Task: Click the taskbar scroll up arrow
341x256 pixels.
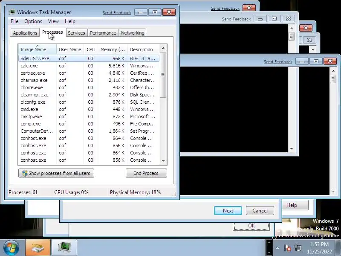Action: 269,242
